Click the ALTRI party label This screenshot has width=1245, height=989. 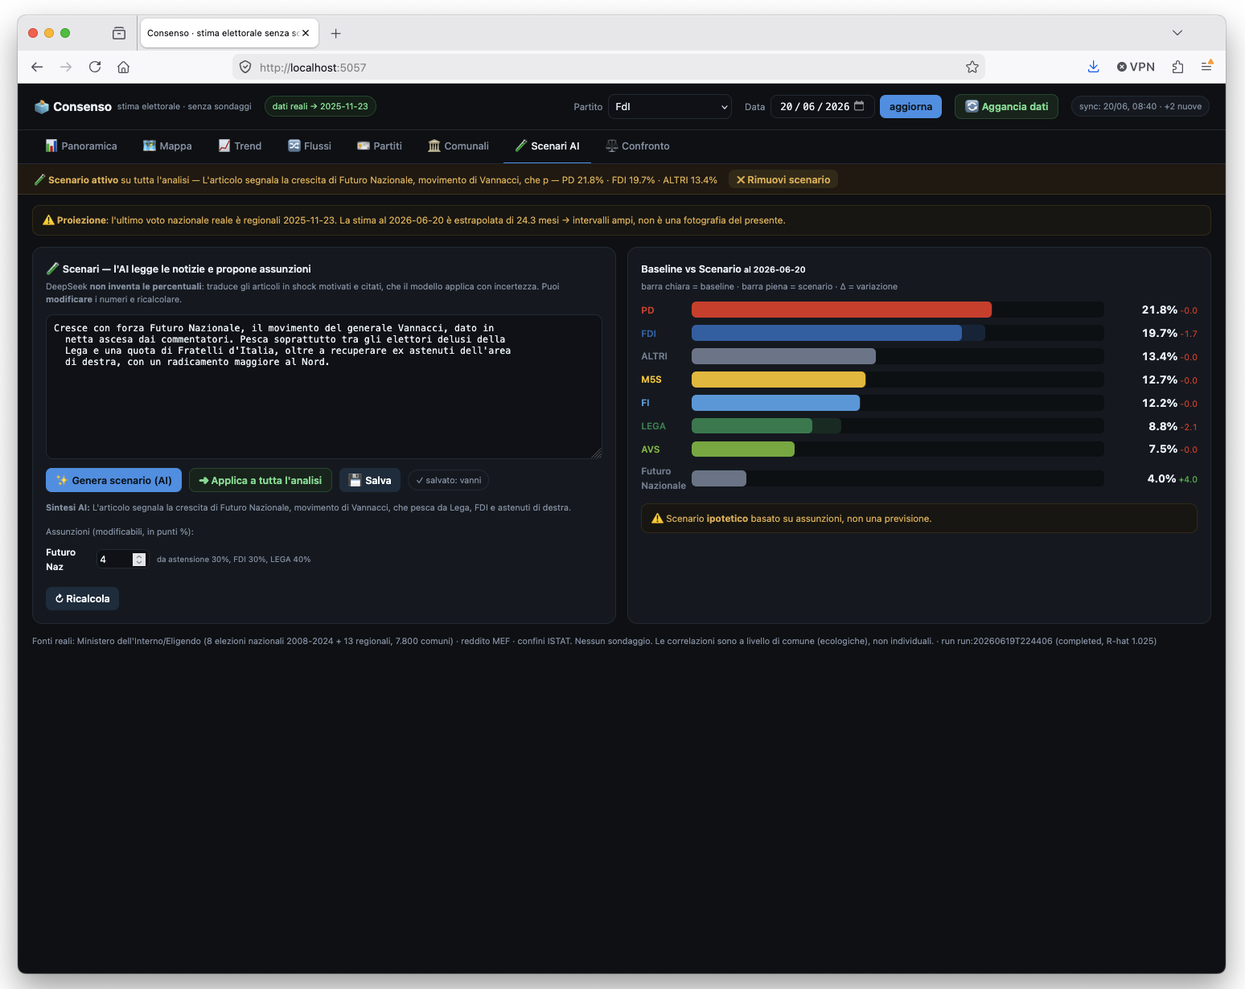pyautogui.click(x=654, y=356)
